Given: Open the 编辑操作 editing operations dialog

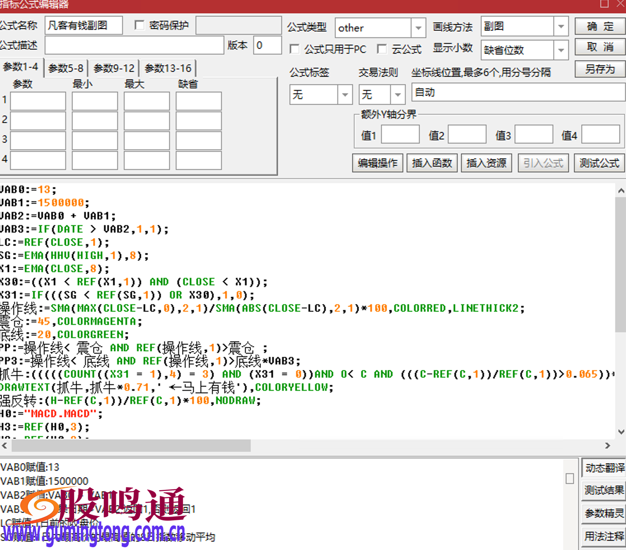Looking at the screenshot, I should pos(377,163).
